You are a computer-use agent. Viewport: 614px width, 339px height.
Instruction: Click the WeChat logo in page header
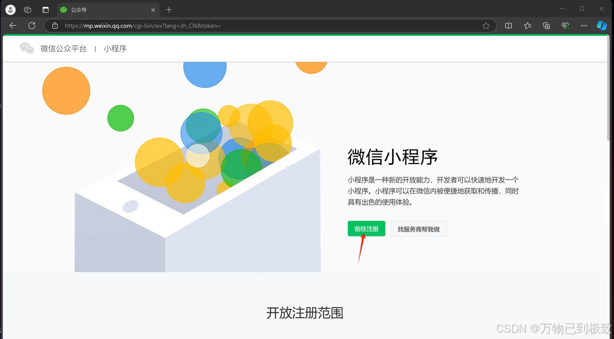27,48
